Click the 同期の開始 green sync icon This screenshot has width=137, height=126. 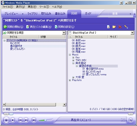click(x=5, y=27)
